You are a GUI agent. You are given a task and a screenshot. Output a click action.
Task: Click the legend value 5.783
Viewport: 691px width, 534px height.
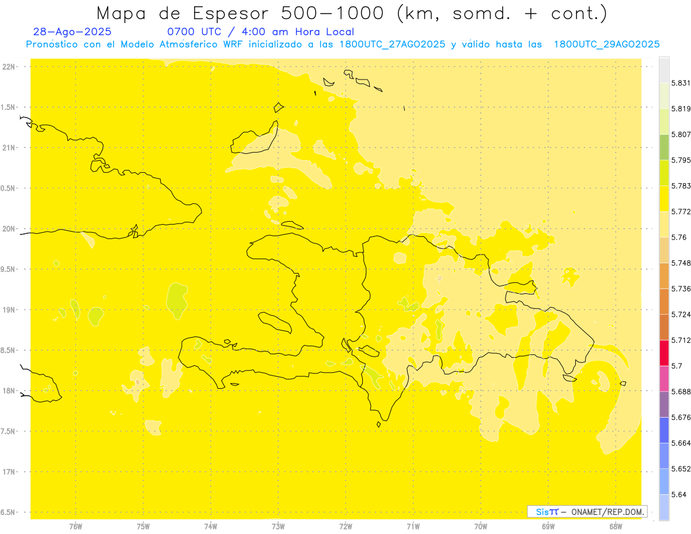[x=681, y=185]
